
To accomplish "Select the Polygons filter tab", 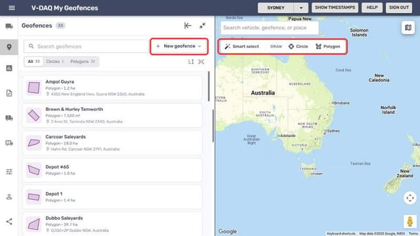I will click(x=83, y=62).
